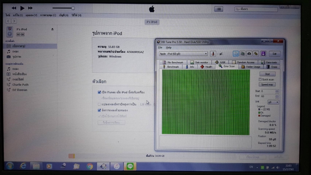
Task: Click the iPod device icon in iTunes sidebar
Action: point(9,32)
